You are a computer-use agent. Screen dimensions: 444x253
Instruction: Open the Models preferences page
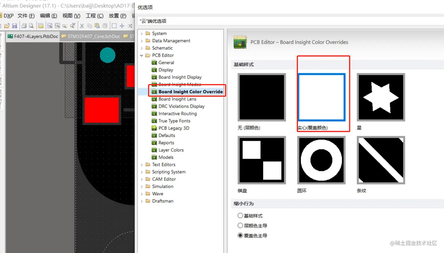[x=166, y=158]
